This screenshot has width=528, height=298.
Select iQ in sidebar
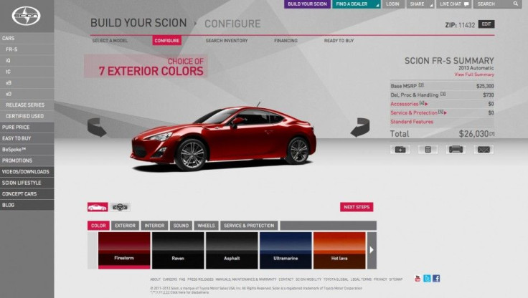[x=27, y=61]
